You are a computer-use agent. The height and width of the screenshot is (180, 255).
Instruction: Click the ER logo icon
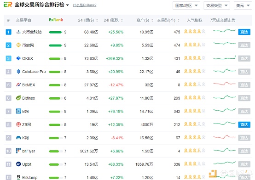point(8,5)
